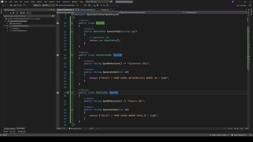The height and width of the screenshot is (142, 253).
Task: Click the bookmark toolbar icon
Action: tap(107, 5)
